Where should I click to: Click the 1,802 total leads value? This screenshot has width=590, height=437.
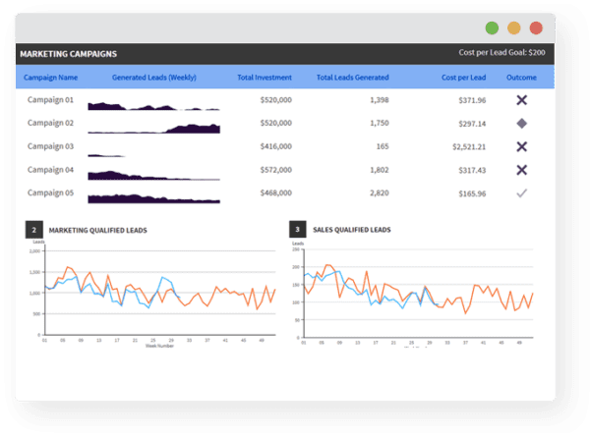click(380, 170)
